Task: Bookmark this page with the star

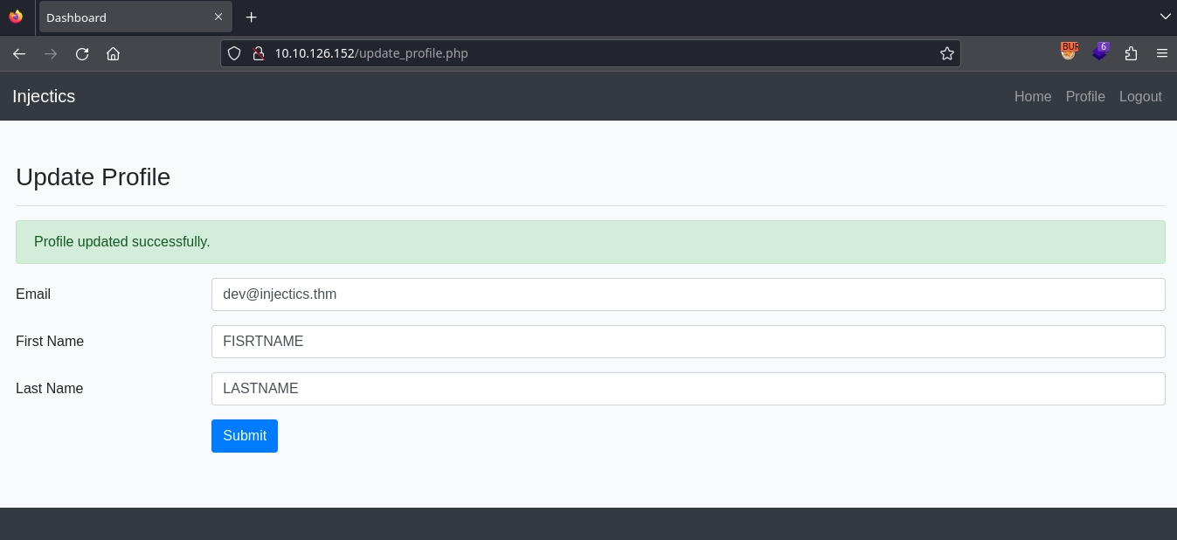Action: (x=947, y=53)
